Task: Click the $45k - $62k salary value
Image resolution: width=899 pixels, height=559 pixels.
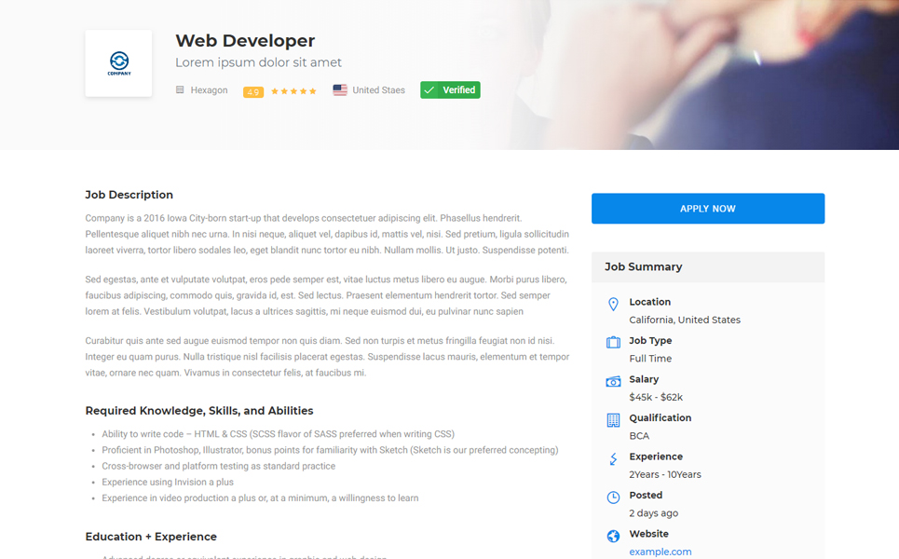Action: pos(656,397)
